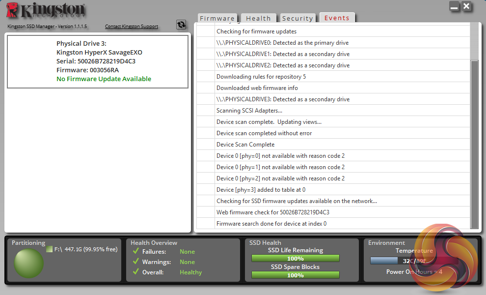Screen dimensions: 486x295
Task: Select 'Downloading rules for repository 5' row
Action: 333,77
